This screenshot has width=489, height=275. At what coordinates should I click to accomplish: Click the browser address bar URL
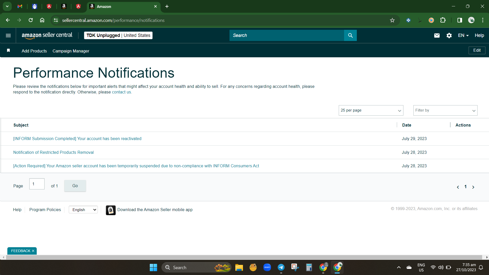[x=113, y=20]
